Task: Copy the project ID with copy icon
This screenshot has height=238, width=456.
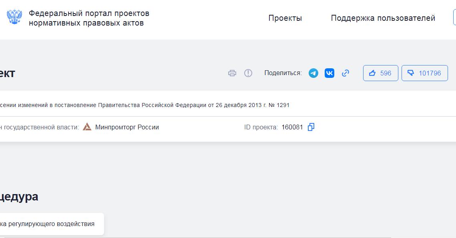Action: coord(311,127)
